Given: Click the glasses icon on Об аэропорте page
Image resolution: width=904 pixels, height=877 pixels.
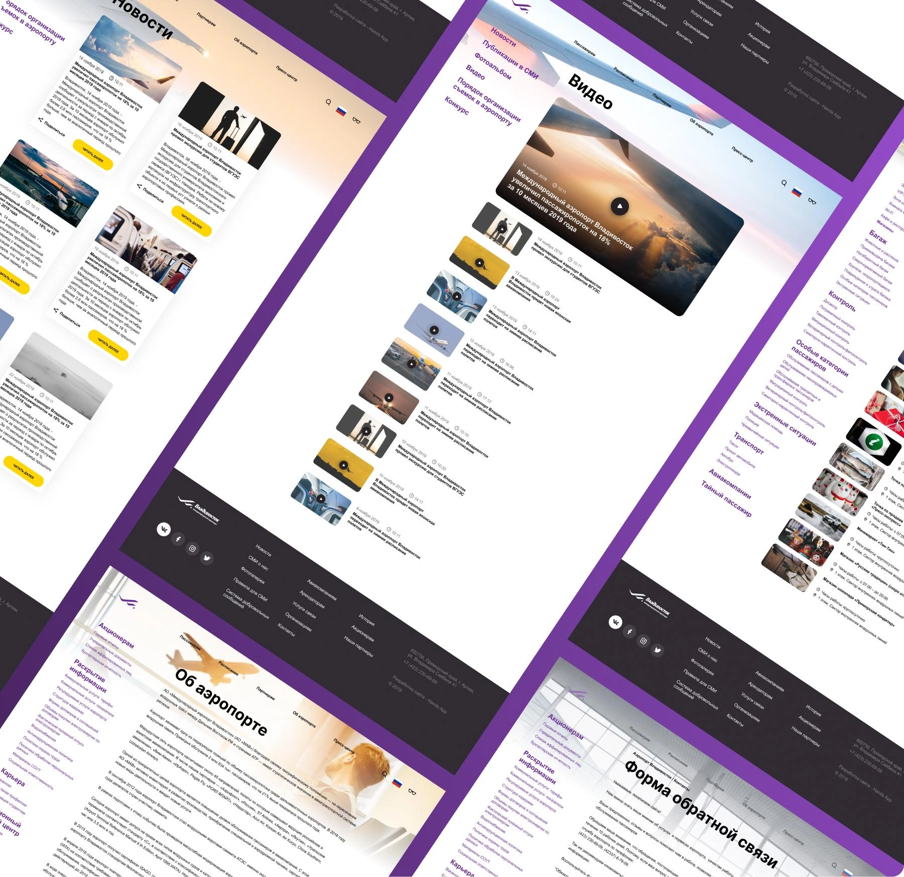Looking at the screenshot, I should click(412, 792).
